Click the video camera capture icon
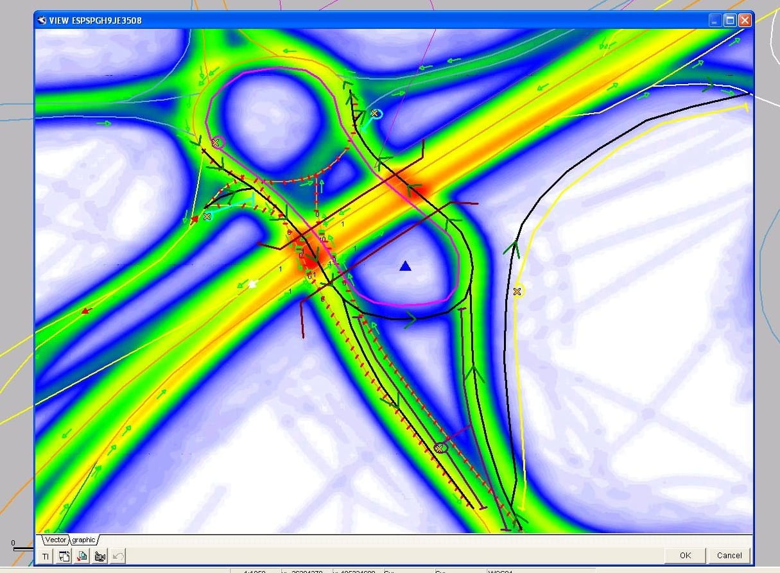Image resolution: width=780 pixels, height=573 pixels. coord(100,556)
